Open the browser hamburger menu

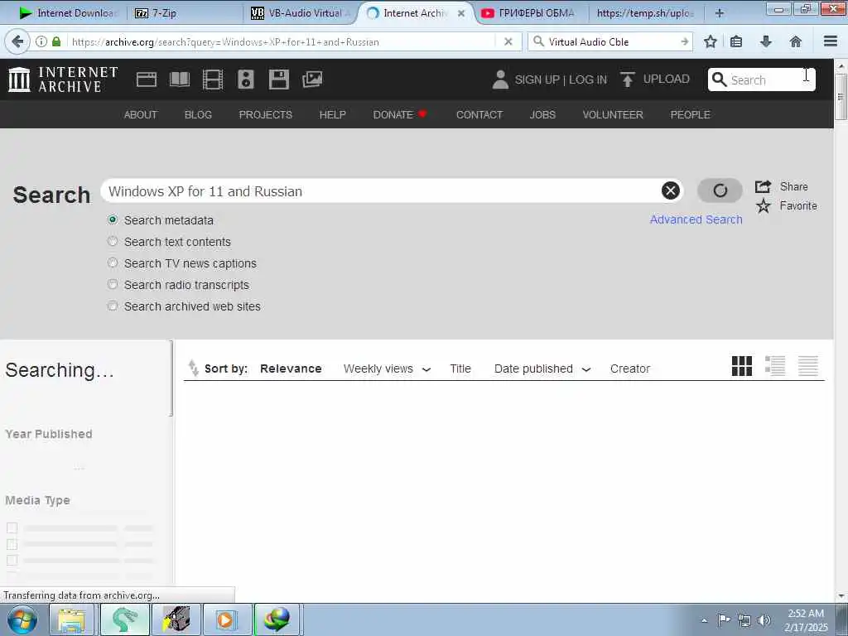pos(831,41)
